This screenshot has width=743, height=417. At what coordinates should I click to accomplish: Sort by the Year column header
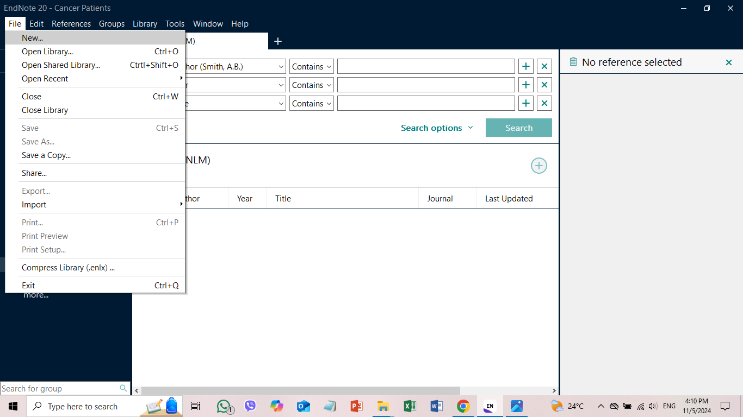[x=245, y=199]
